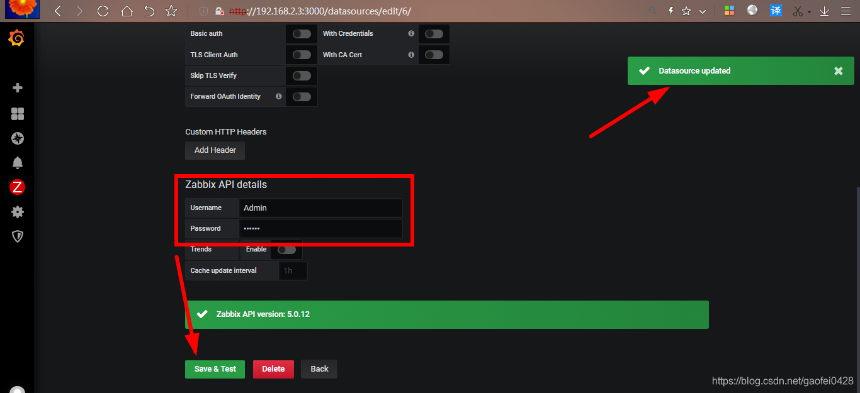Go back with browser back arrow
Viewport: 860px width, 393px height.
57,11
